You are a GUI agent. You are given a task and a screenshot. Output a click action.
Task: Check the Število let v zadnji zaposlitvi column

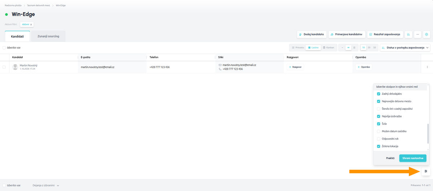tap(379, 109)
